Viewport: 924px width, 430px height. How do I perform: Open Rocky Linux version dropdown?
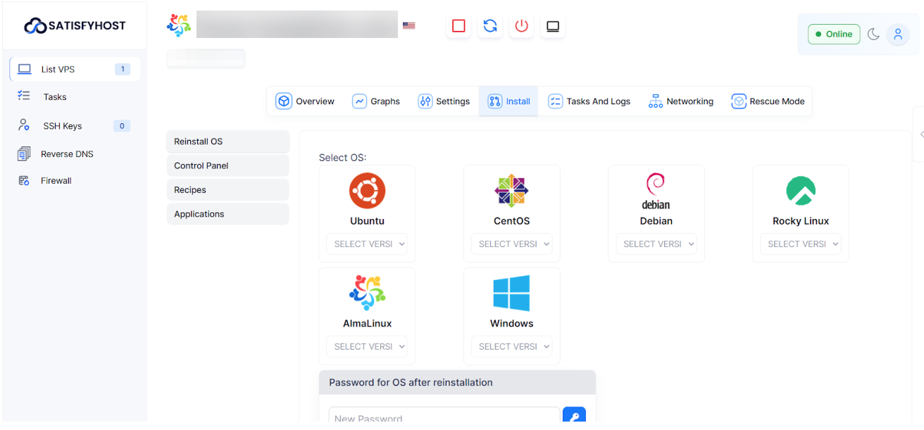coord(801,244)
